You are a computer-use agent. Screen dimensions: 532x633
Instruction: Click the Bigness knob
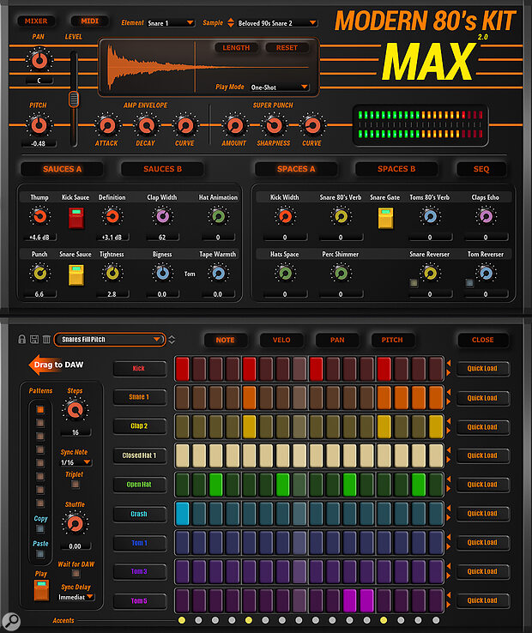162,274
